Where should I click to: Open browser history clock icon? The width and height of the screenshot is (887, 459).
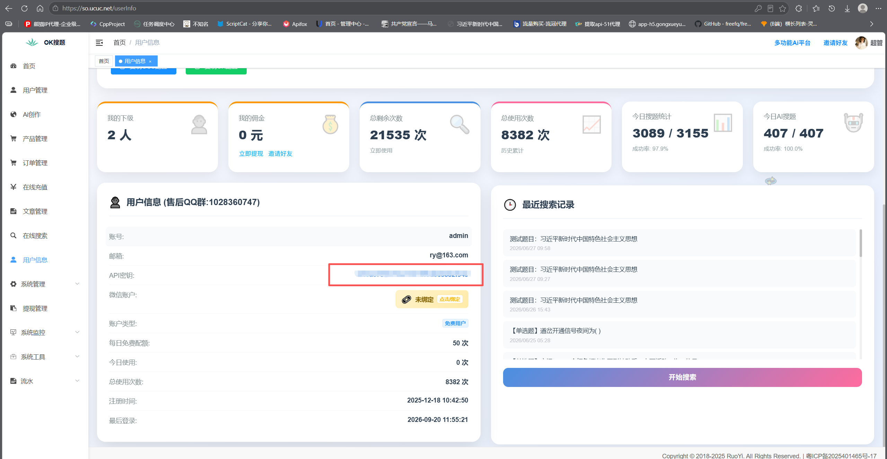pos(832,8)
